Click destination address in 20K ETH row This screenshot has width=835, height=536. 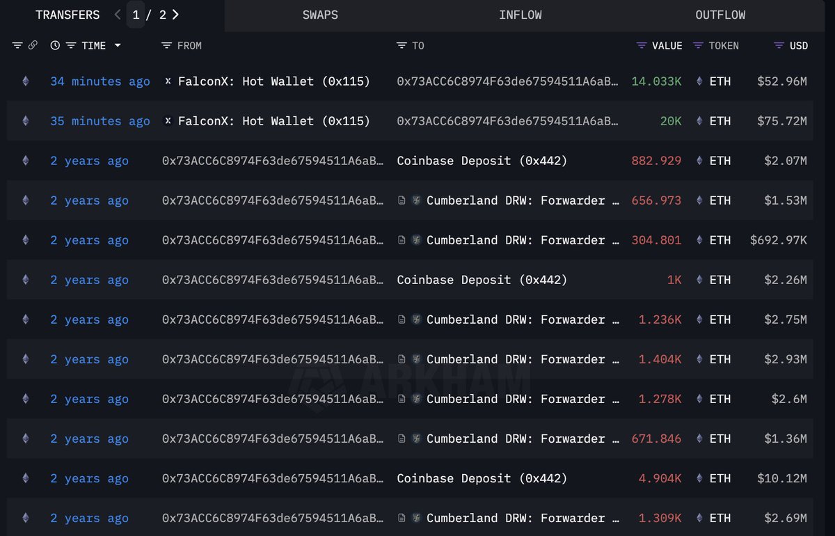tap(507, 121)
